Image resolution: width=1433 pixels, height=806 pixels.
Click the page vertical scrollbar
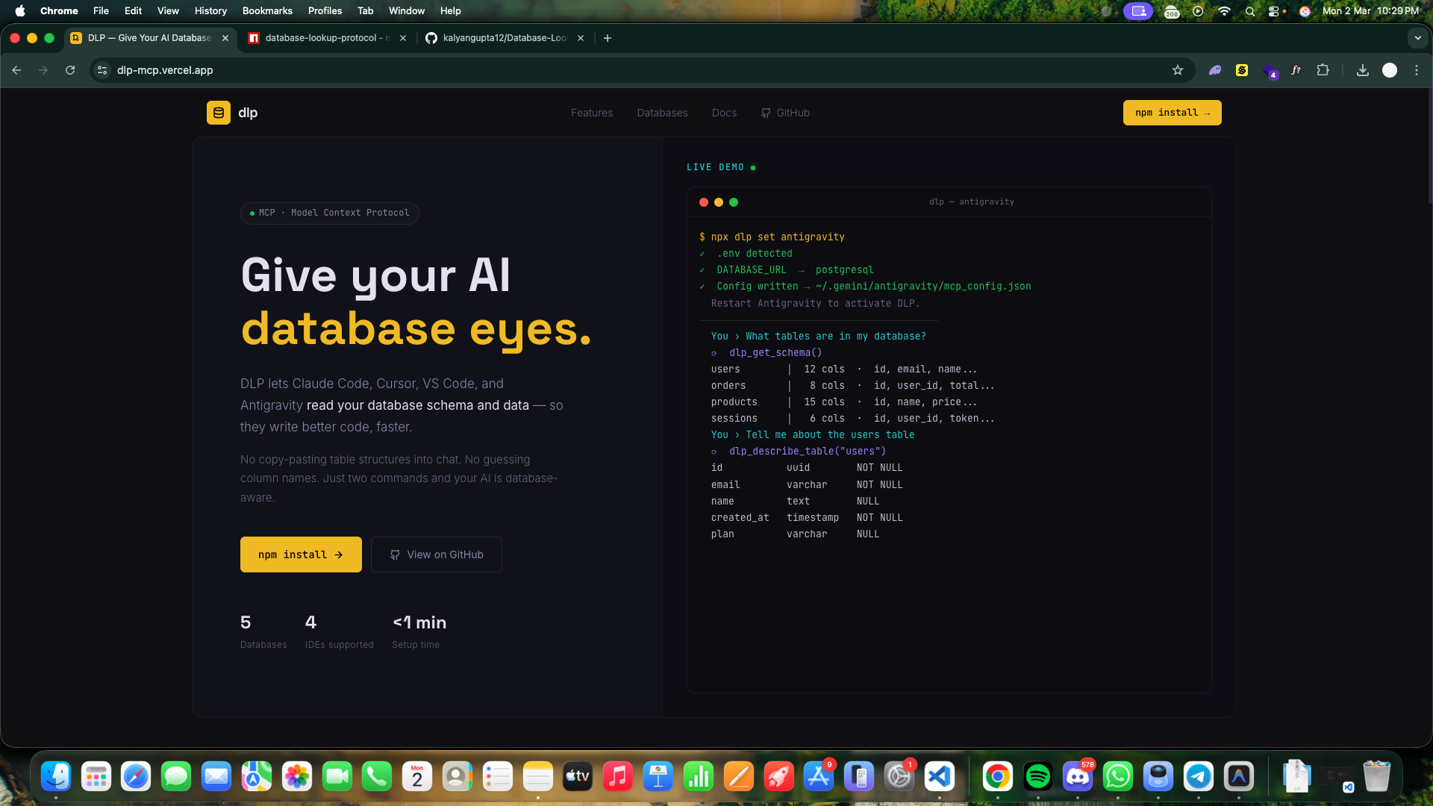(x=1429, y=146)
